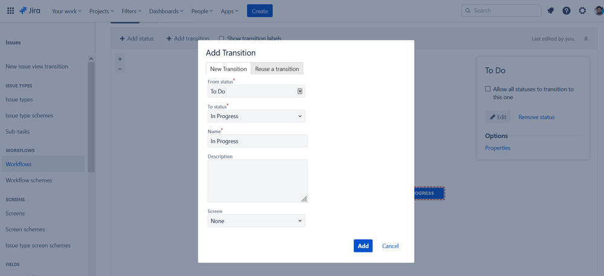Check Allow all statuses to transition to this one
Screen dimensions: 604x276
488,89
